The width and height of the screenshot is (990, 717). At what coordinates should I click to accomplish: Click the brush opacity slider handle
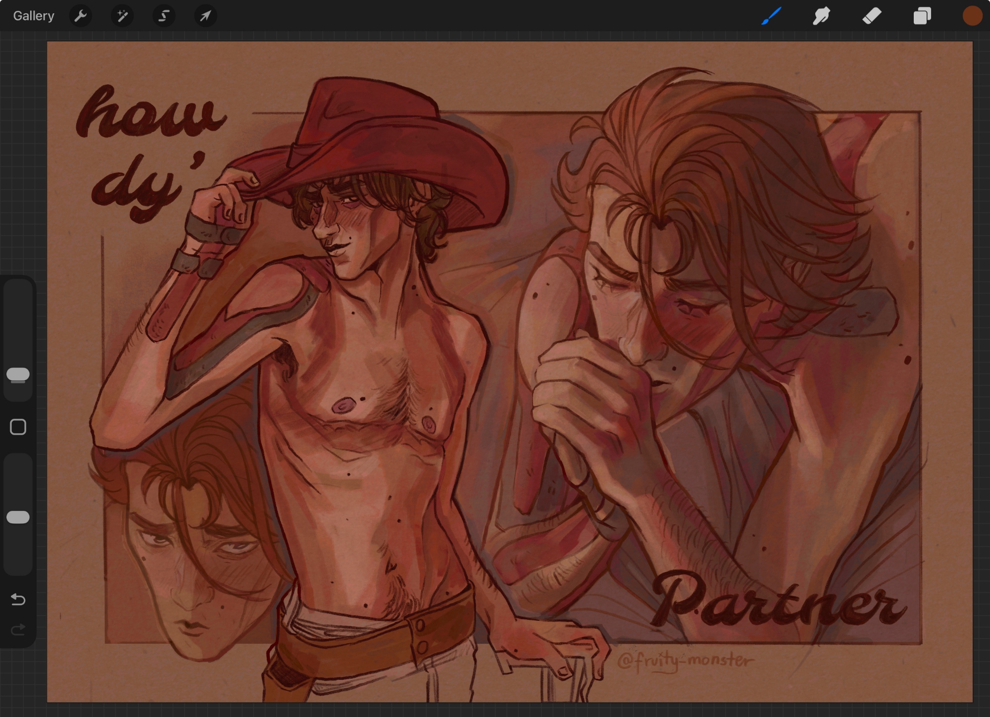(18, 517)
